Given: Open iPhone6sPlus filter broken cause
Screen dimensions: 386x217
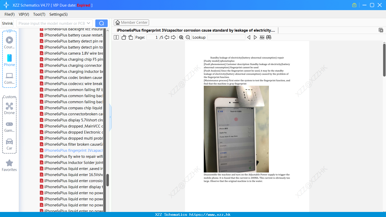Looking at the screenshot, I should (x=71, y=144).
